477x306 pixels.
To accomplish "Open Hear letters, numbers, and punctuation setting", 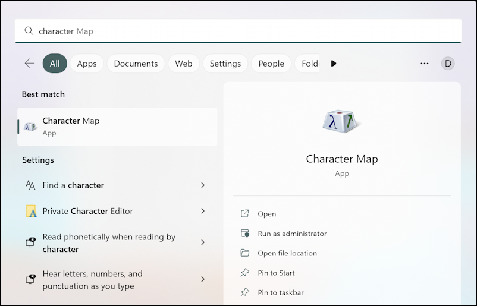I will point(117,280).
